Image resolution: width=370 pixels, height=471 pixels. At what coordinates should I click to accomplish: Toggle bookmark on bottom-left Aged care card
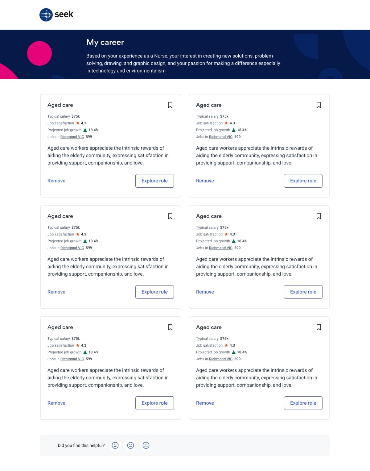click(170, 327)
